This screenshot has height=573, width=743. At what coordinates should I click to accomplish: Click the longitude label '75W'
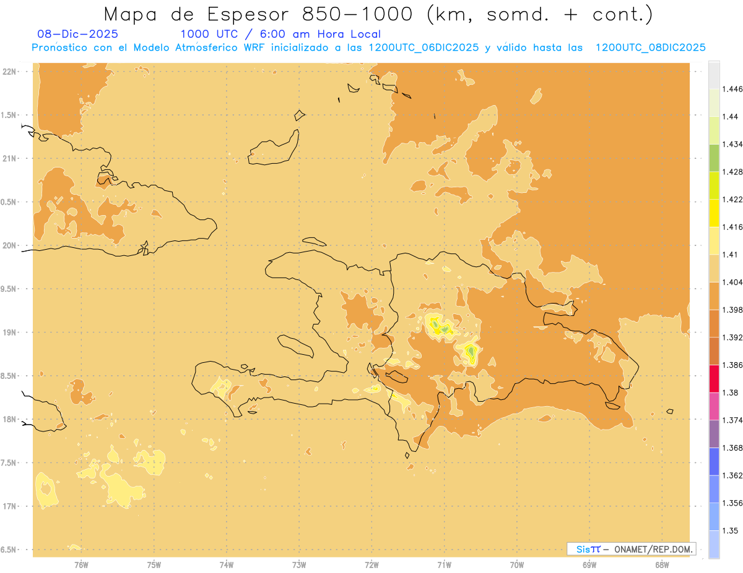[x=154, y=564]
